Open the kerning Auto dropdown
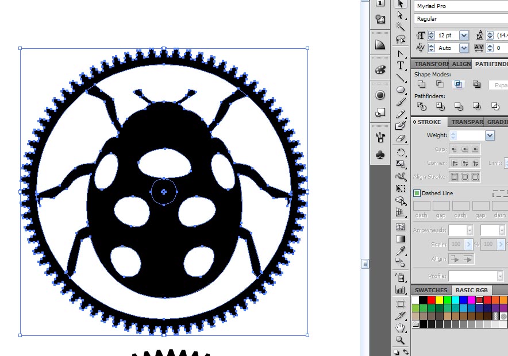Viewport: 508px width, 356px height. (x=464, y=48)
